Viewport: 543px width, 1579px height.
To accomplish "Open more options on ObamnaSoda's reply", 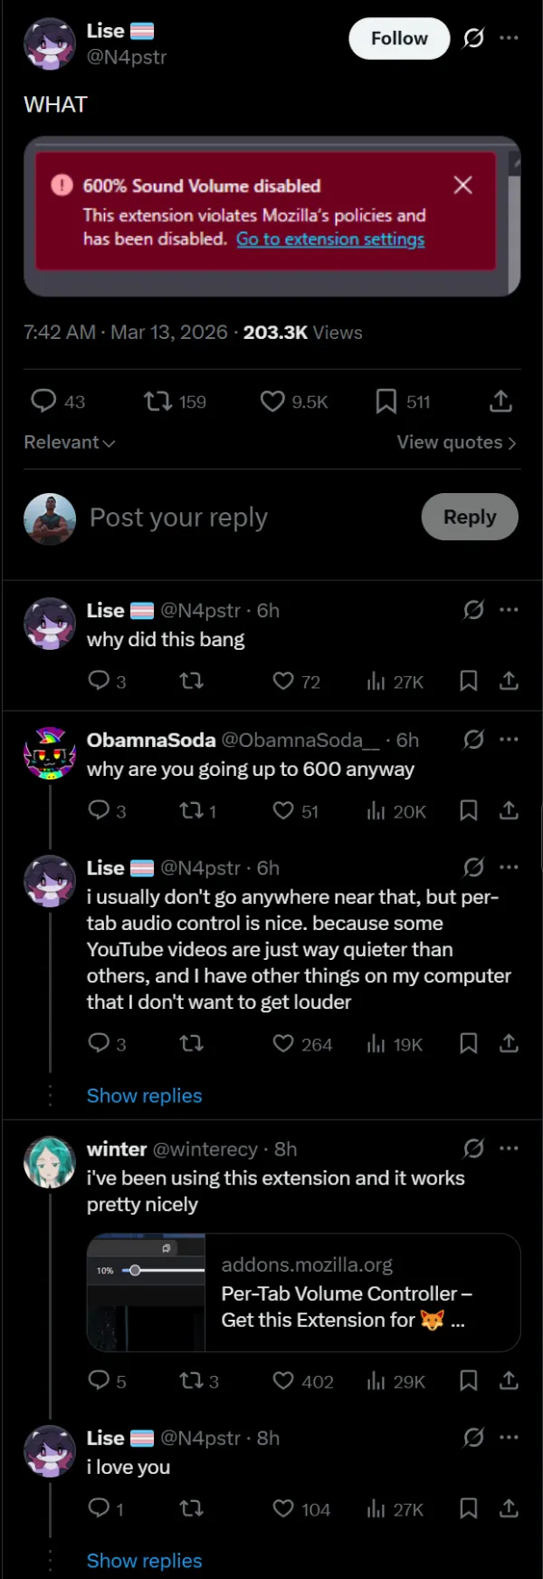I will pos(510,740).
